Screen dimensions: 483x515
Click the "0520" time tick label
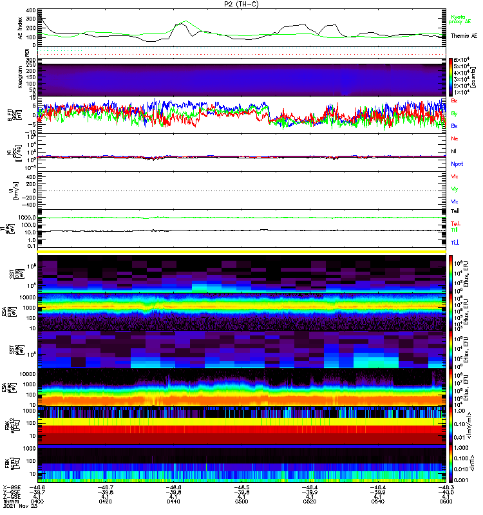tap(310, 501)
